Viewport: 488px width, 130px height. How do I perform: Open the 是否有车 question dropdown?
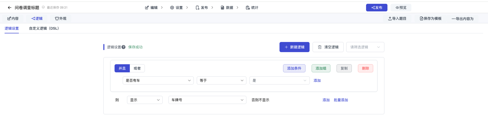coord(158,80)
